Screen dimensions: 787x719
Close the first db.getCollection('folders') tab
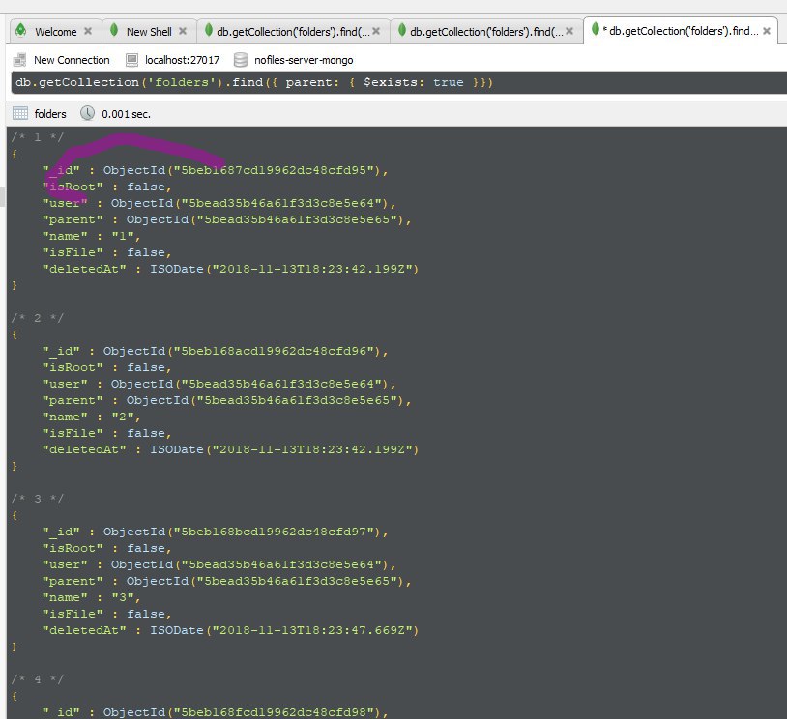pos(376,31)
